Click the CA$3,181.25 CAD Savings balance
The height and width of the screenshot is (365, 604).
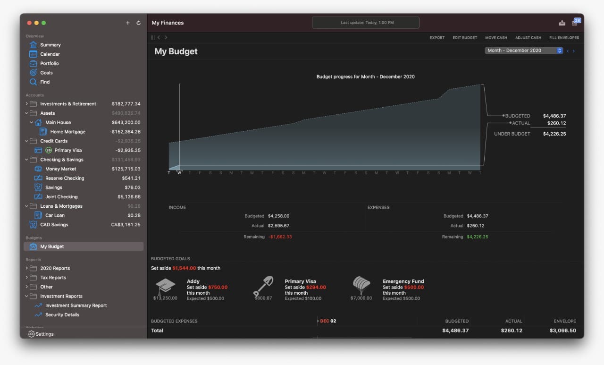[x=126, y=225]
